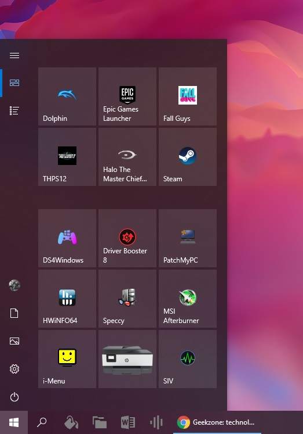This screenshot has width=303, height=434.
Task: Expand the Start hamburger menu
Action: (x=14, y=55)
